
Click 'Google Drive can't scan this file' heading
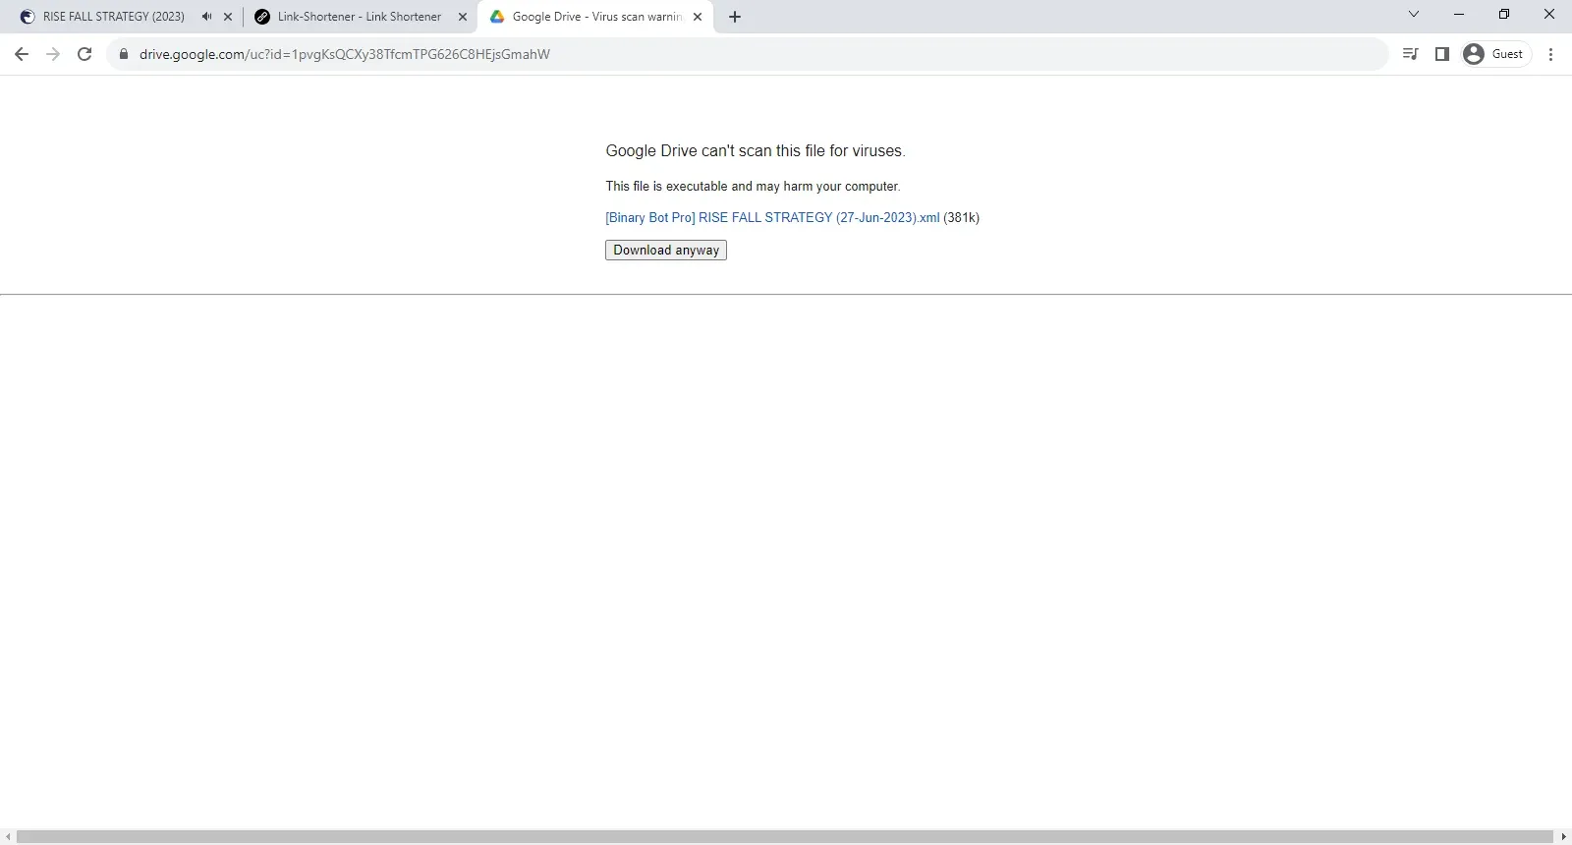(x=756, y=151)
